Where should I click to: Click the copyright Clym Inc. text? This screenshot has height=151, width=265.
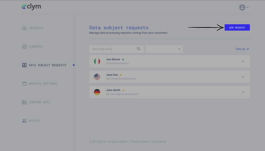coord(108,141)
